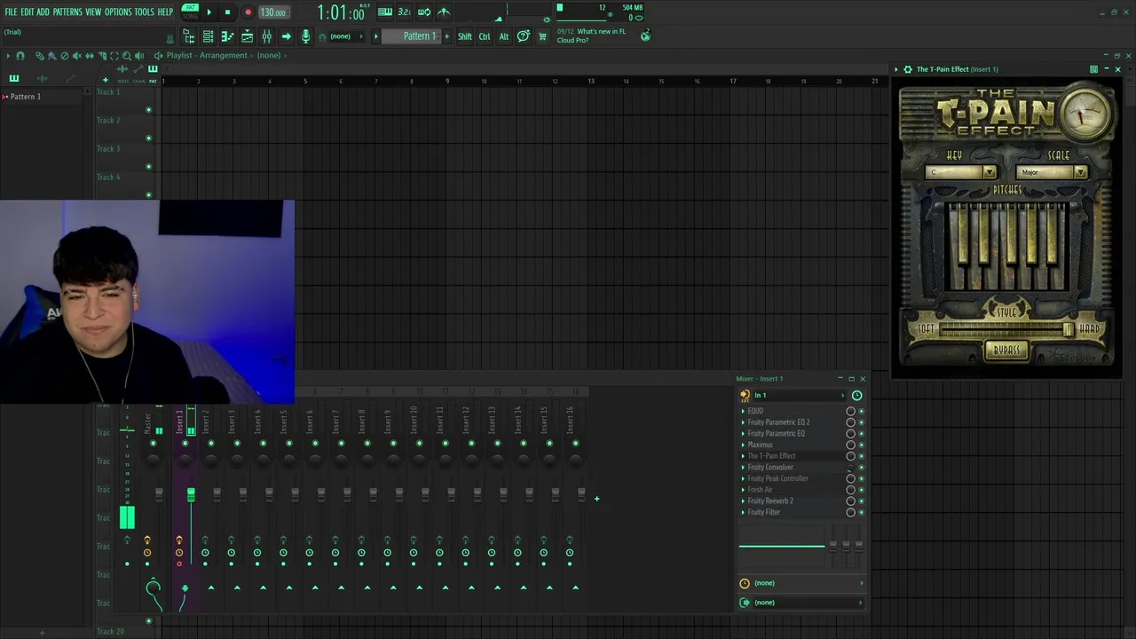Click the Shift button
This screenshot has height=639, width=1136.
[464, 36]
